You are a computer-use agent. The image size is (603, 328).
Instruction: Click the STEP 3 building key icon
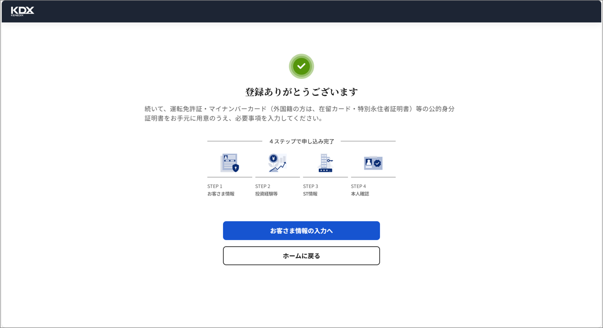[325, 163]
